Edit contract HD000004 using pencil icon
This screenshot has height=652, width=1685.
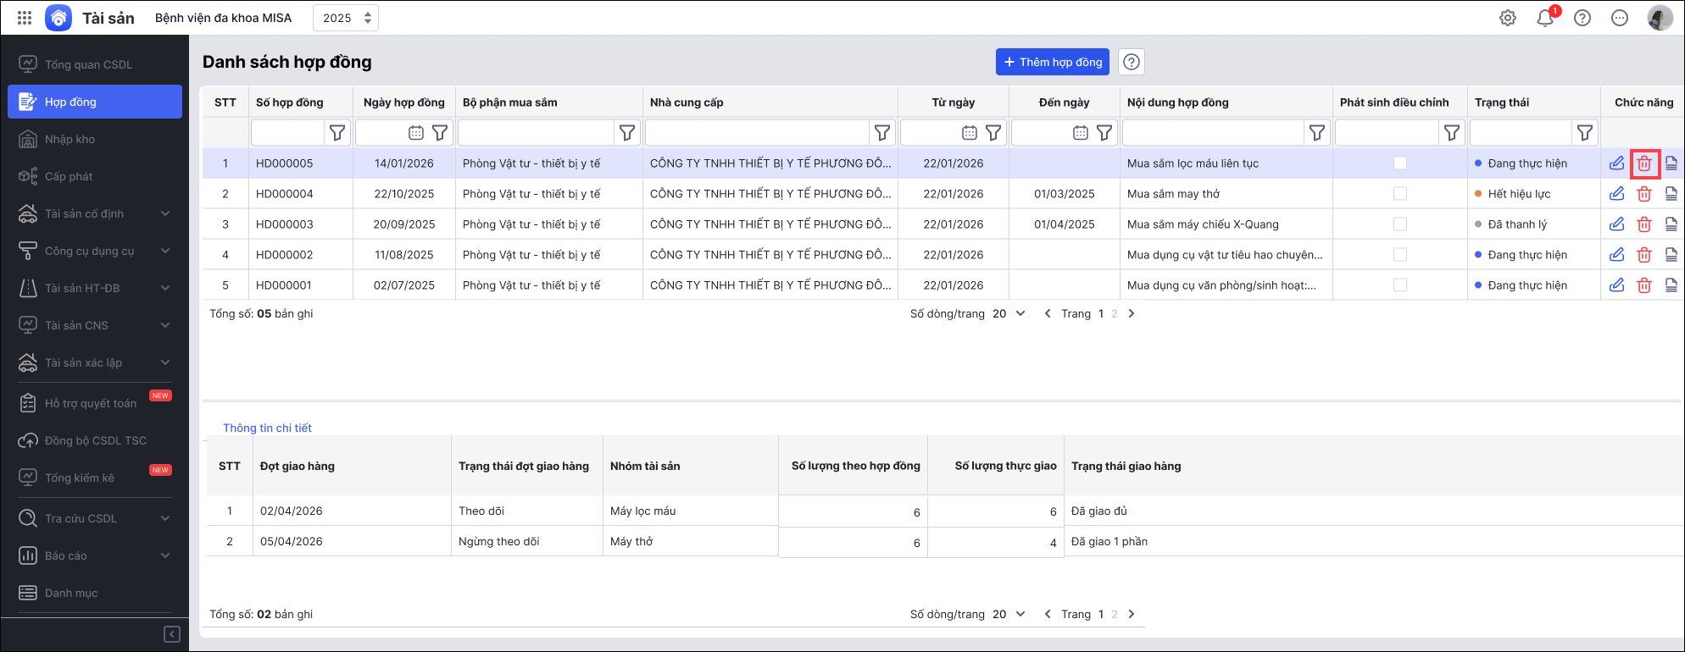pos(1616,194)
